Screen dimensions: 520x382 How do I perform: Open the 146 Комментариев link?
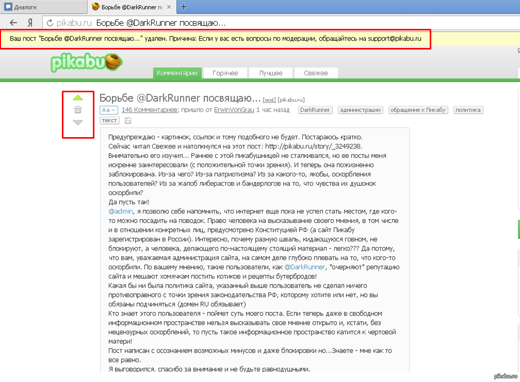coord(150,110)
